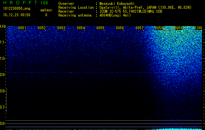This screenshot has height=130, width=205.
Task: Click the Receiving Location label
Action: pos(76,7)
